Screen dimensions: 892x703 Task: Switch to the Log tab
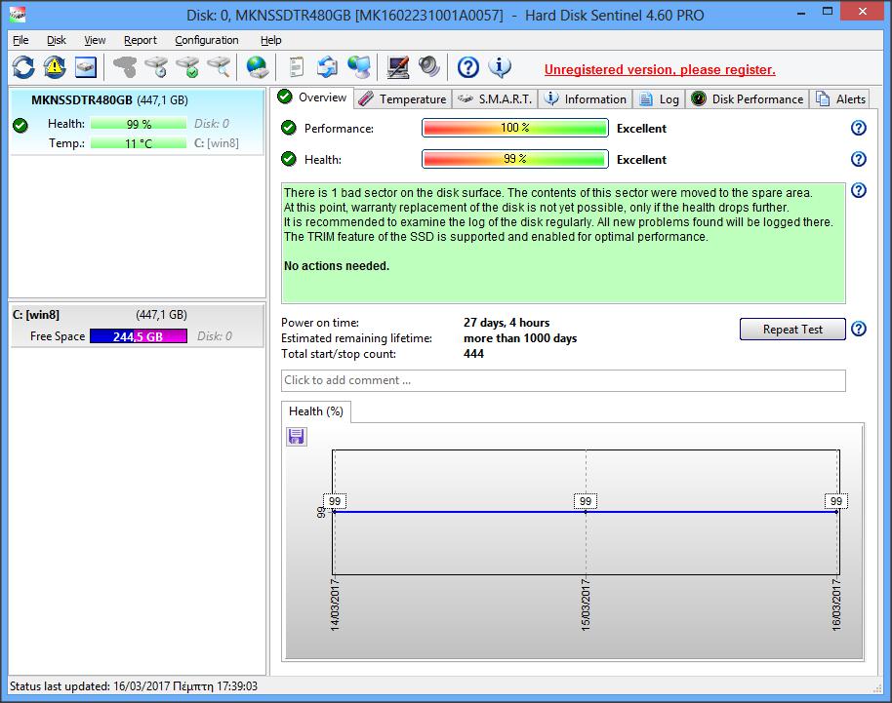660,98
